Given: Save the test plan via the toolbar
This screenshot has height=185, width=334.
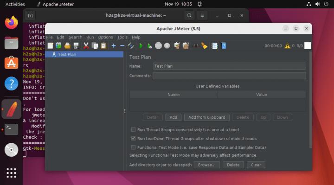Looking at the screenshot, I should click(x=76, y=46).
